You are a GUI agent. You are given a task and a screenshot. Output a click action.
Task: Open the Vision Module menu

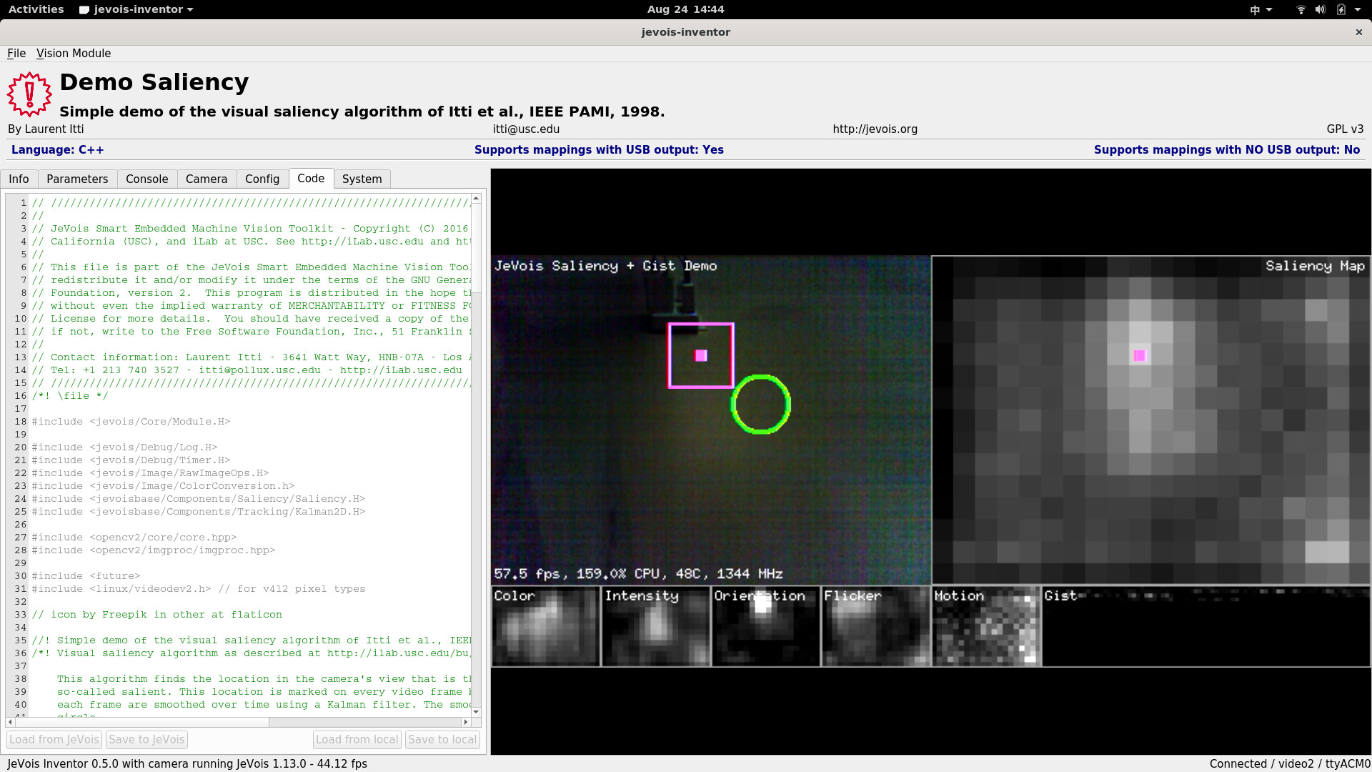(x=74, y=54)
